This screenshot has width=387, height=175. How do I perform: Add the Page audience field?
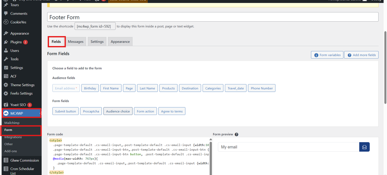pos(129,88)
